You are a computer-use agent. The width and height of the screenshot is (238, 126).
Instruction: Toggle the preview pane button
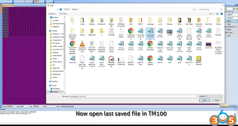[x=217, y=14]
